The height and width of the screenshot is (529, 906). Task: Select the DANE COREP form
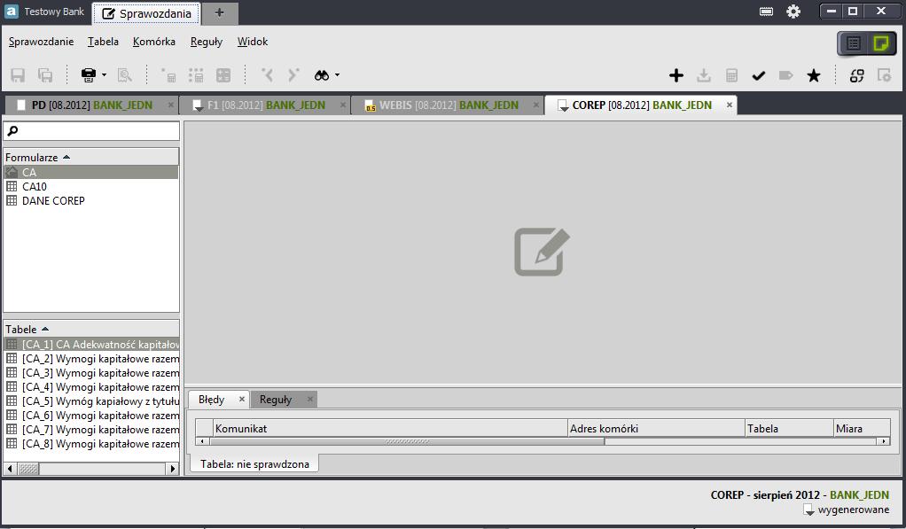coord(91,201)
